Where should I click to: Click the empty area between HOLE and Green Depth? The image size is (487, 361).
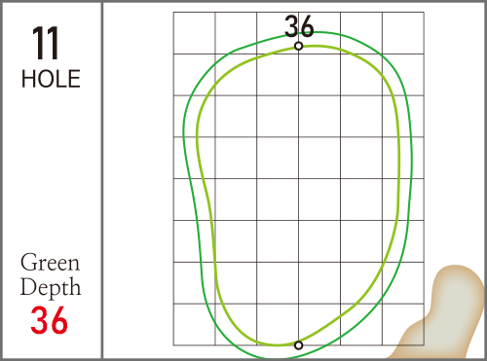click(x=51, y=170)
